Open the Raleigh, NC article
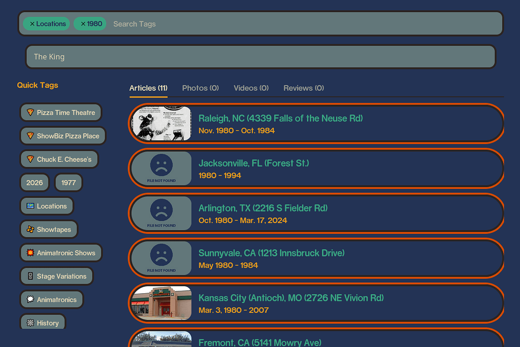520x347 pixels. point(281,118)
